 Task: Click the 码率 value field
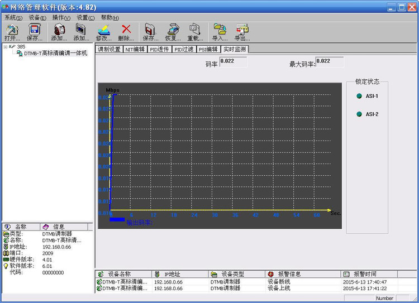[x=233, y=62]
